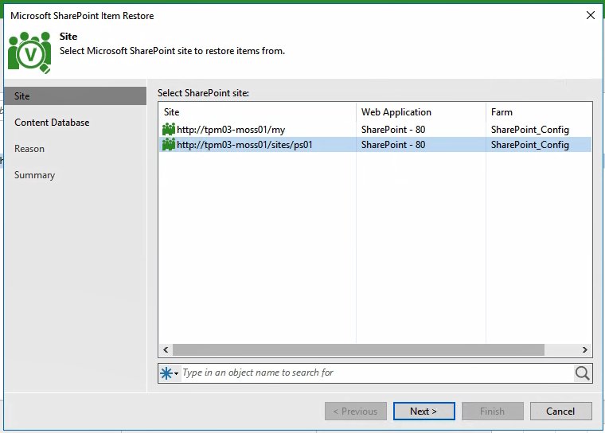Click SharePoint - 80 in the ps01 row
This screenshot has height=433, width=605.
[x=393, y=145]
